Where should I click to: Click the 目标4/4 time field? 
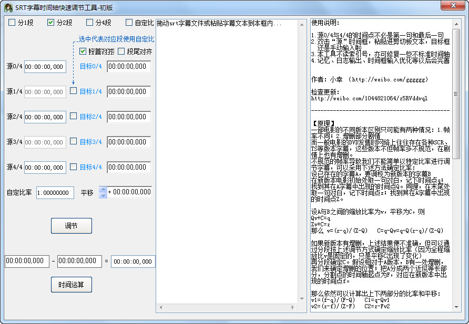(x=129, y=168)
